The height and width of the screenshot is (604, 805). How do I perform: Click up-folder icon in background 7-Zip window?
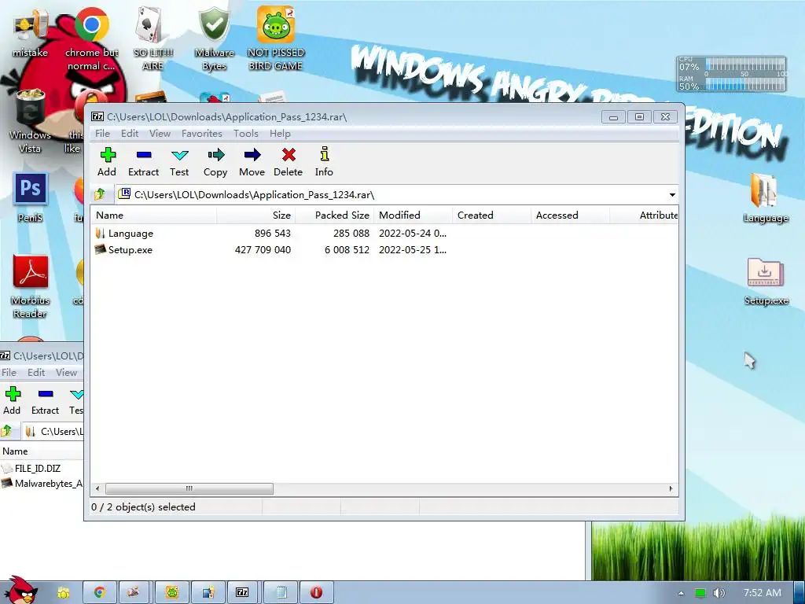tap(7, 431)
